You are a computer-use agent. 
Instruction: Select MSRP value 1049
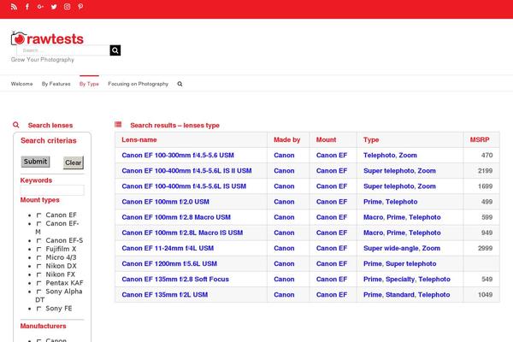click(x=485, y=294)
